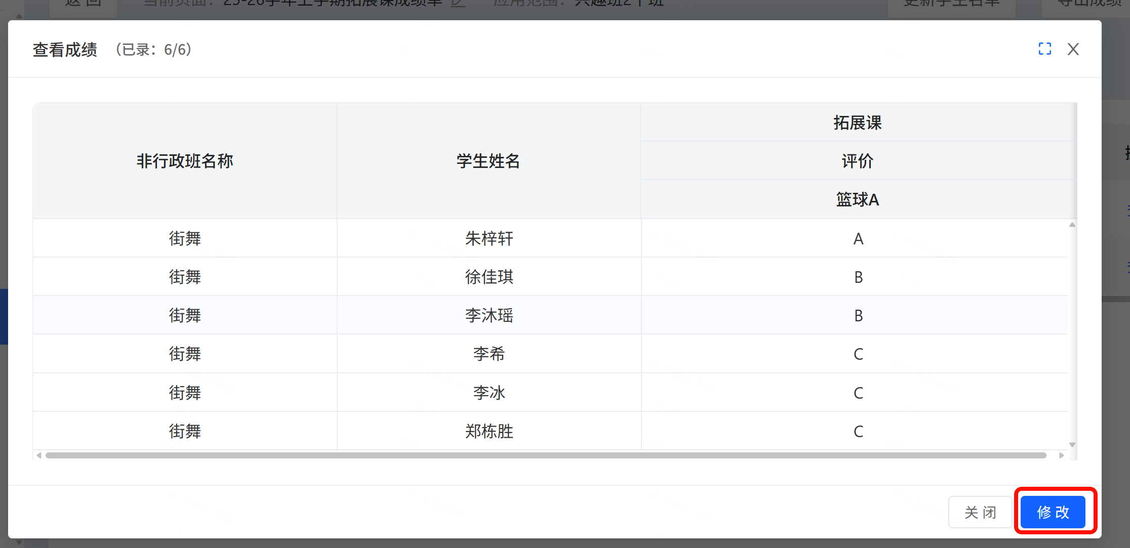The height and width of the screenshot is (548, 1130).
Task: Select the 徐佳琪 name cell
Action: click(489, 277)
